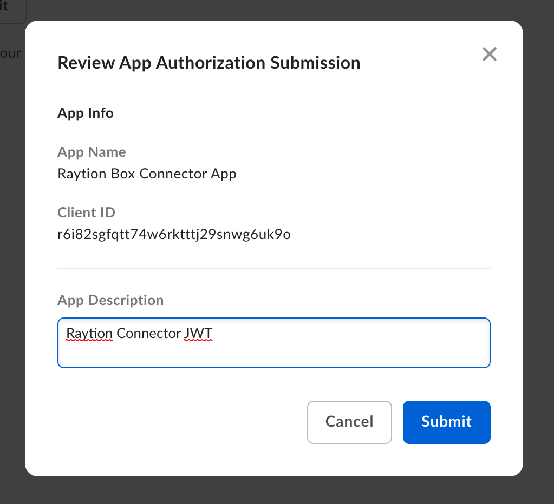Click the Client ID label
This screenshot has width=554, height=504.
coord(86,213)
